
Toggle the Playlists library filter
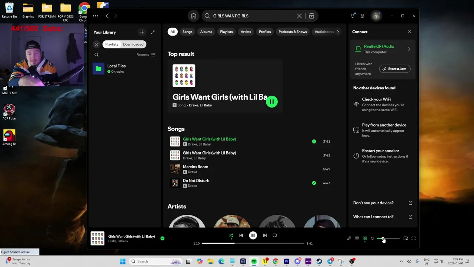point(111,44)
